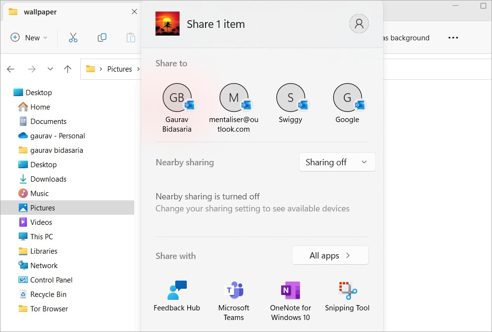The width and height of the screenshot is (492, 332).
Task: Open Documents in the navigation pane
Action: tap(43, 121)
